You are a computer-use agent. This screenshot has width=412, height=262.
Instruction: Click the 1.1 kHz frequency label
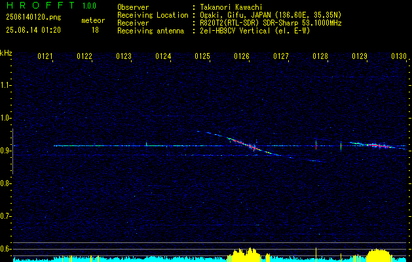5,85
